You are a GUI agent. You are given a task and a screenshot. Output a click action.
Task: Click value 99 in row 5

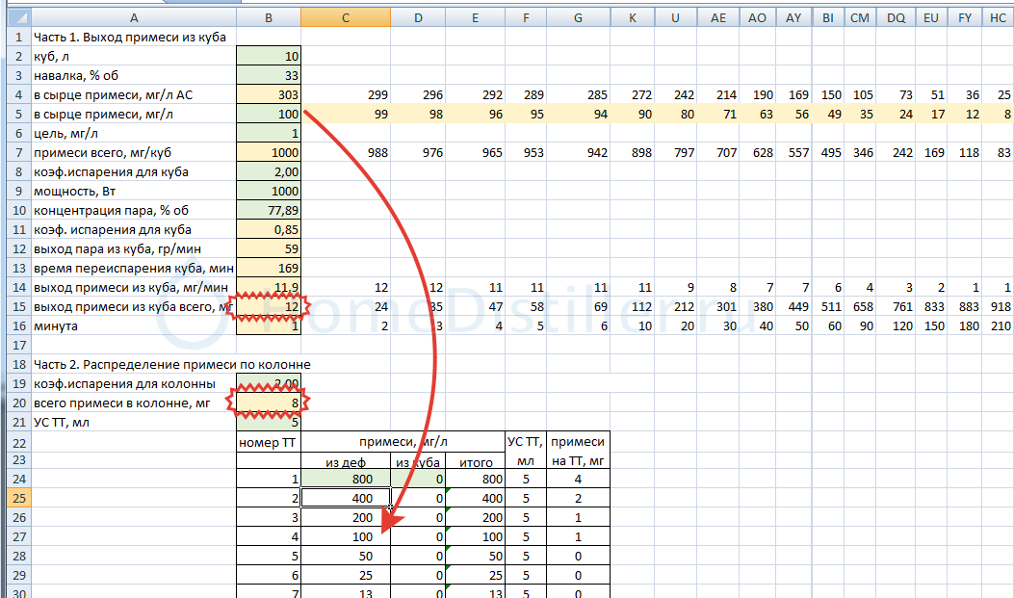pyautogui.click(x=346, y=115)
